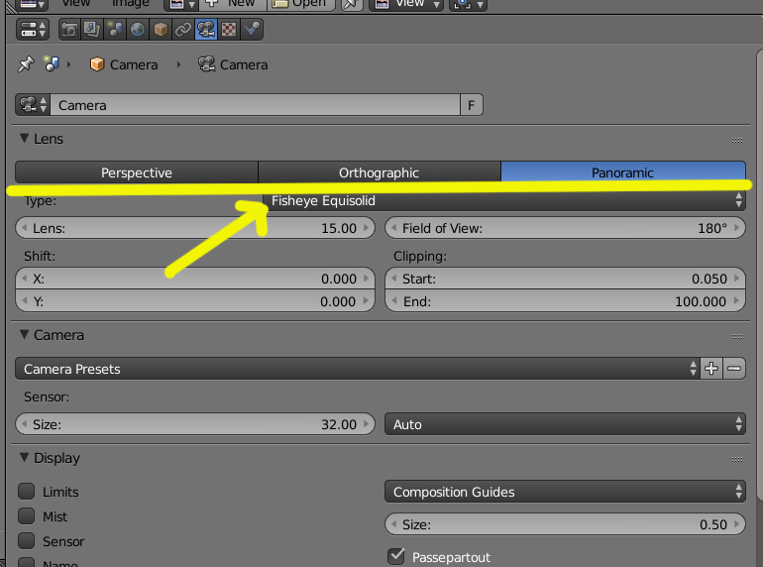
Task: Increase Lens value with right arrow
Action: pyautogui.click(x=367, y=228)
